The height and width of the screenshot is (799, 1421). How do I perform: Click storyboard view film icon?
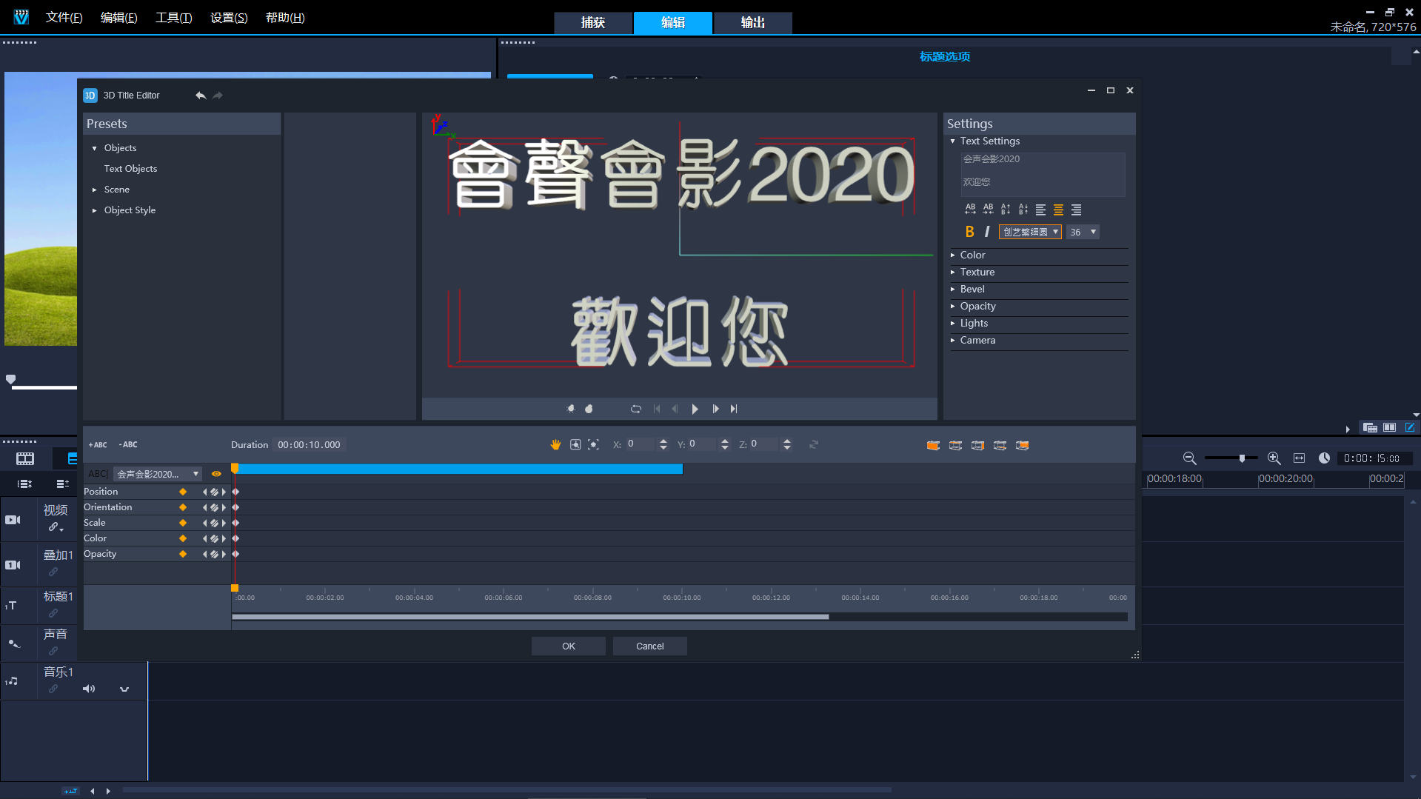click(x=25, y=459)
